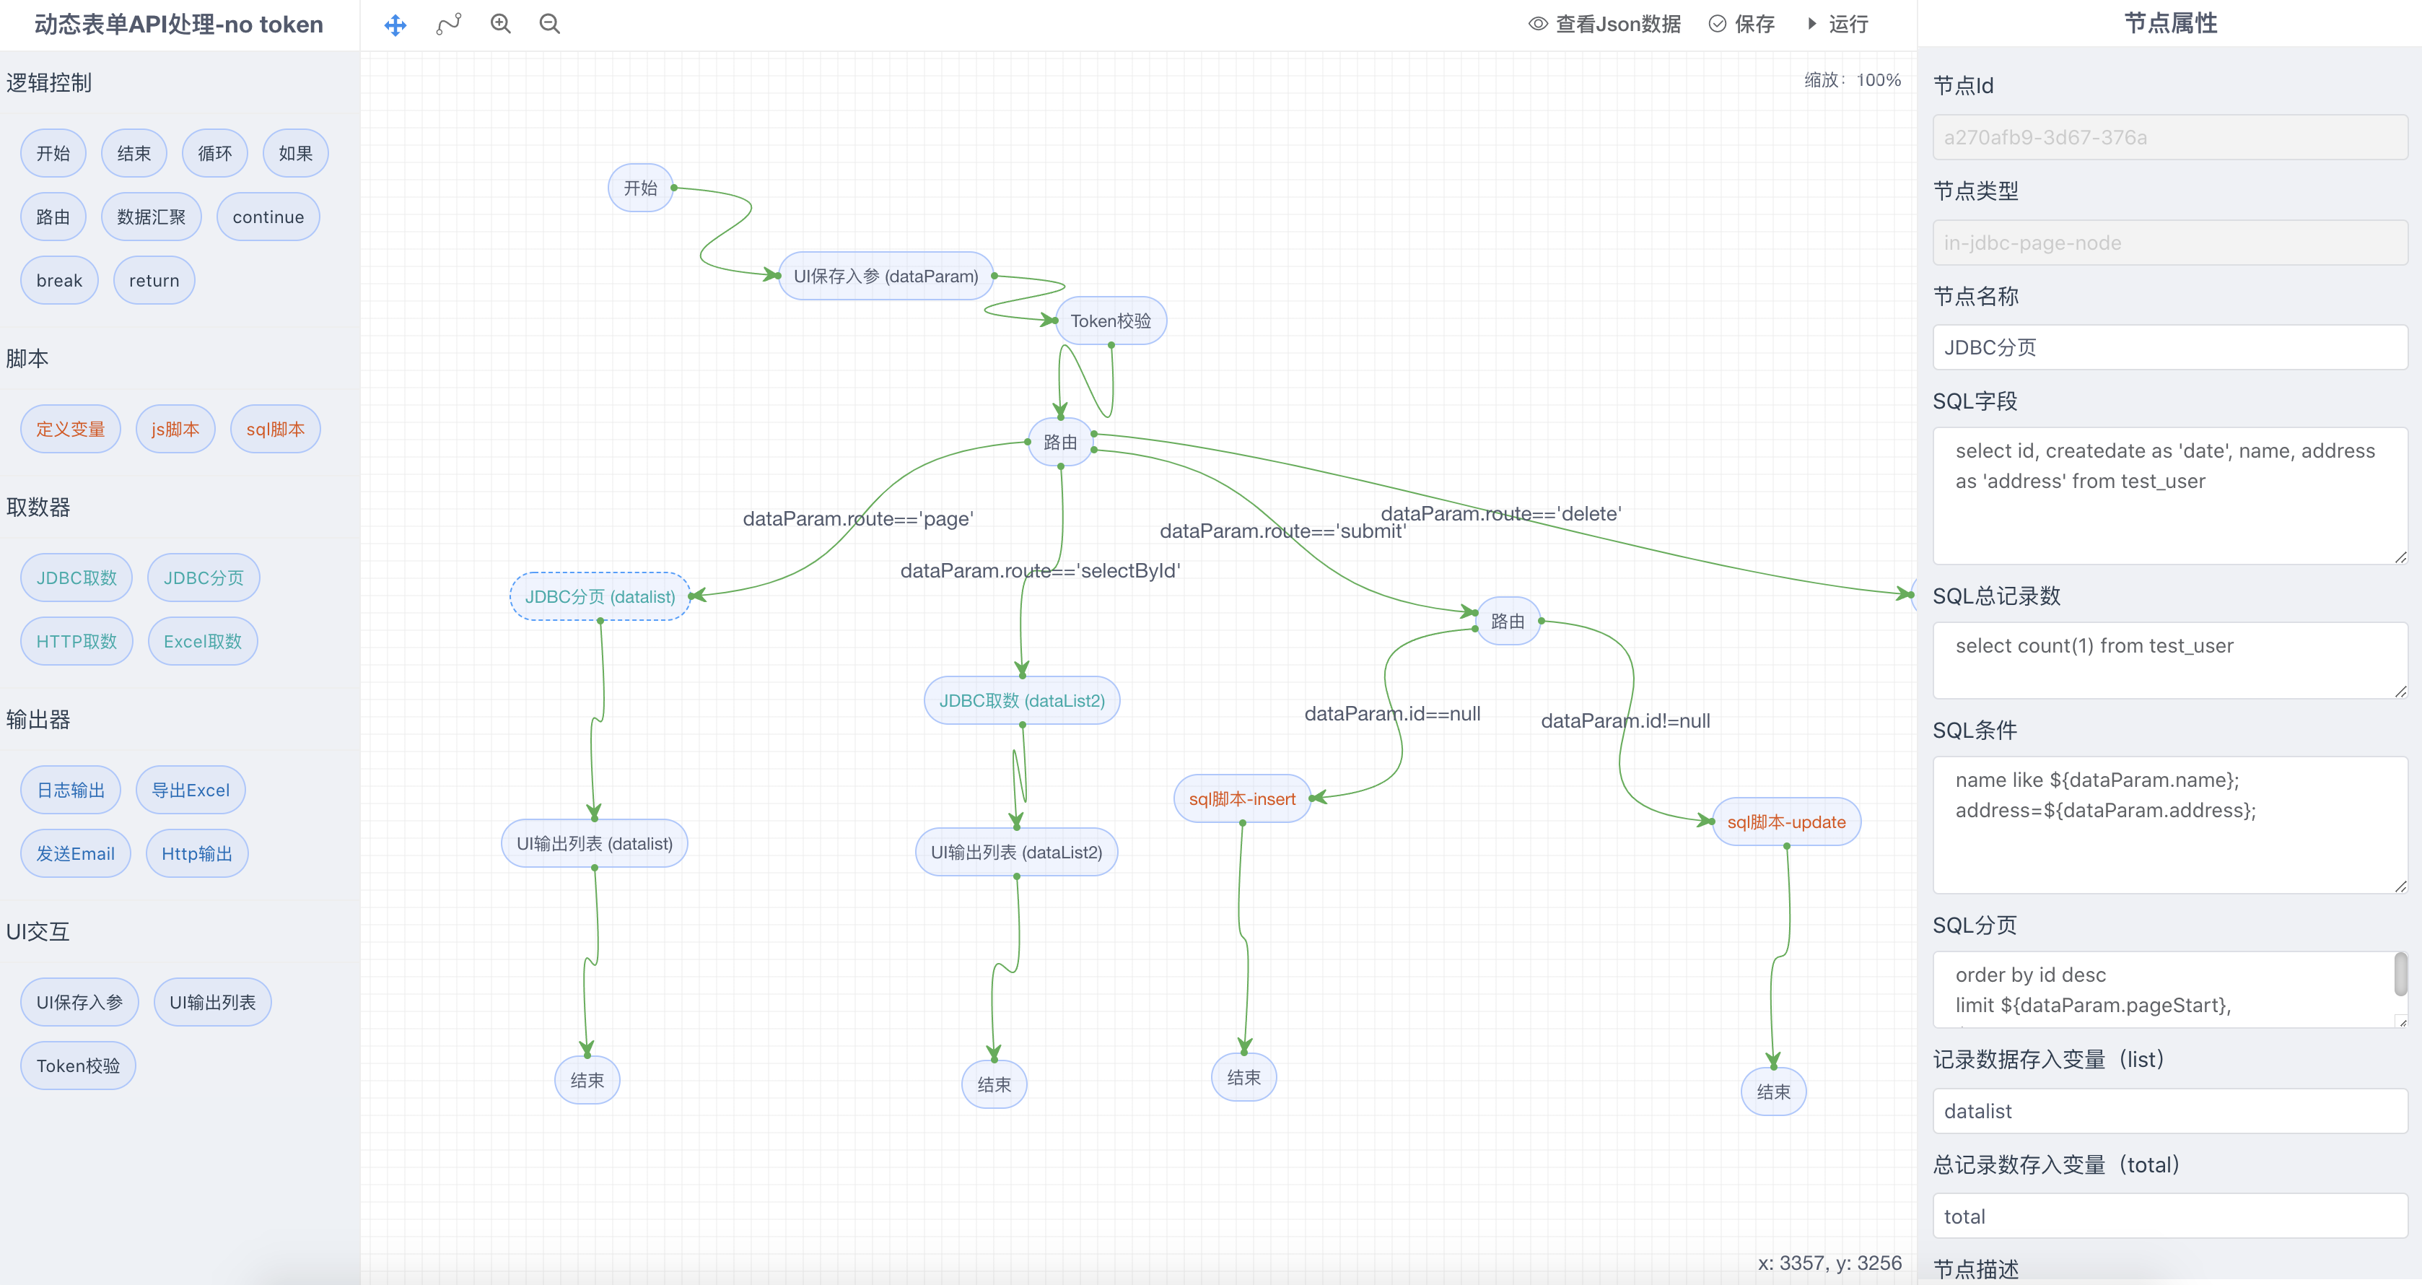
Task: Click the datalist list variable input field
Action: click(x=2169, y=1112)
